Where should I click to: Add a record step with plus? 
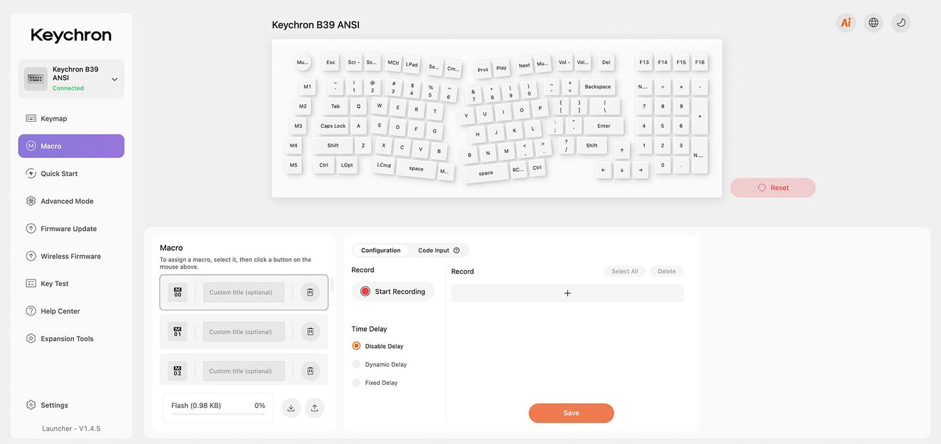coord(567,293)
